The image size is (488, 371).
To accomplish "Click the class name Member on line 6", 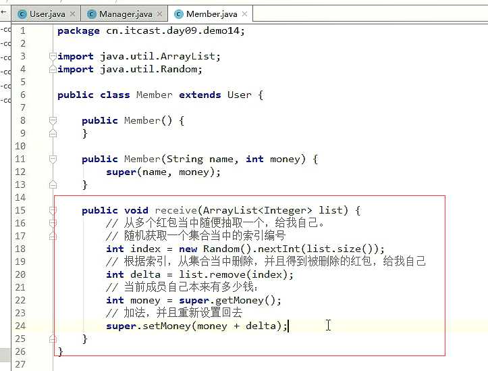I will pyautogui.click(x=155, y=95).
